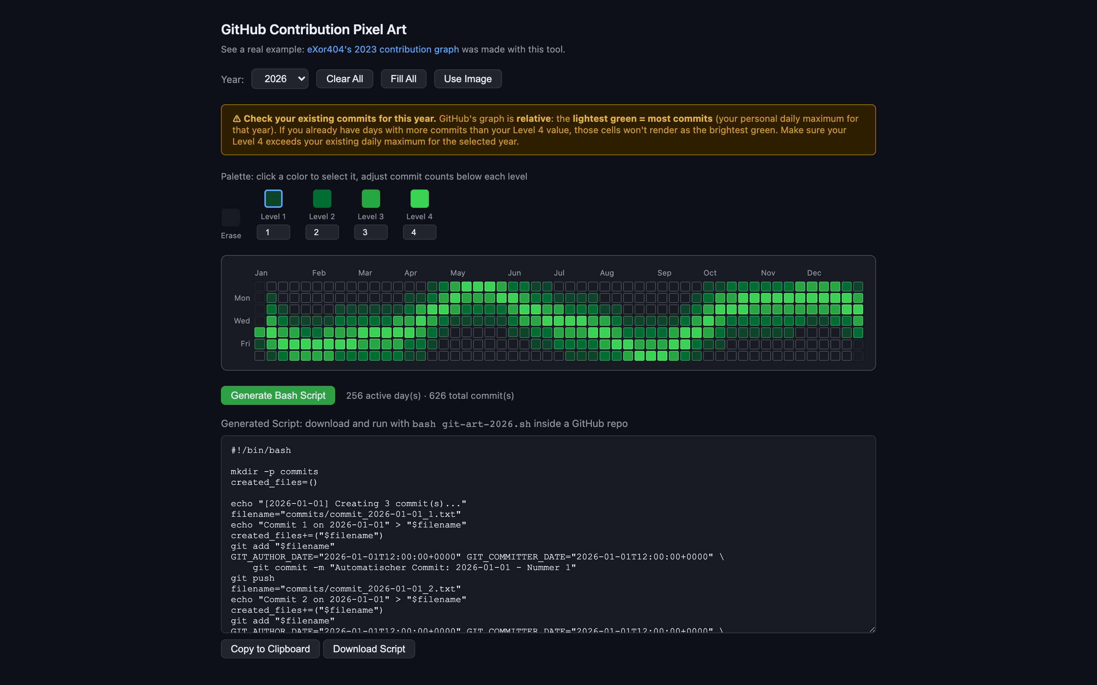The image size is (1097, 685).
Task: Click inside the generated script text area
Action: (548, 534)
